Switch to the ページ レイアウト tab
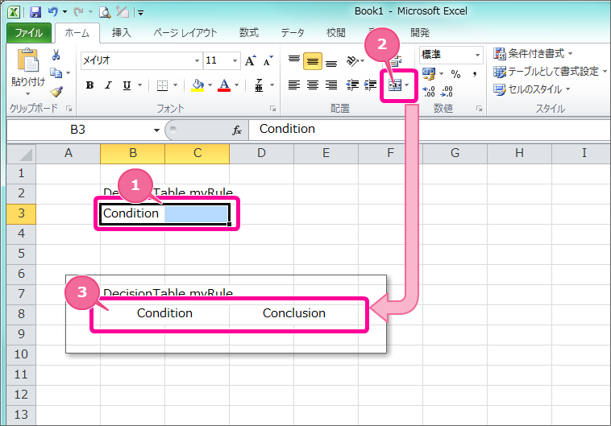Viewport: 611px width, 426px height. coord(185,33)
